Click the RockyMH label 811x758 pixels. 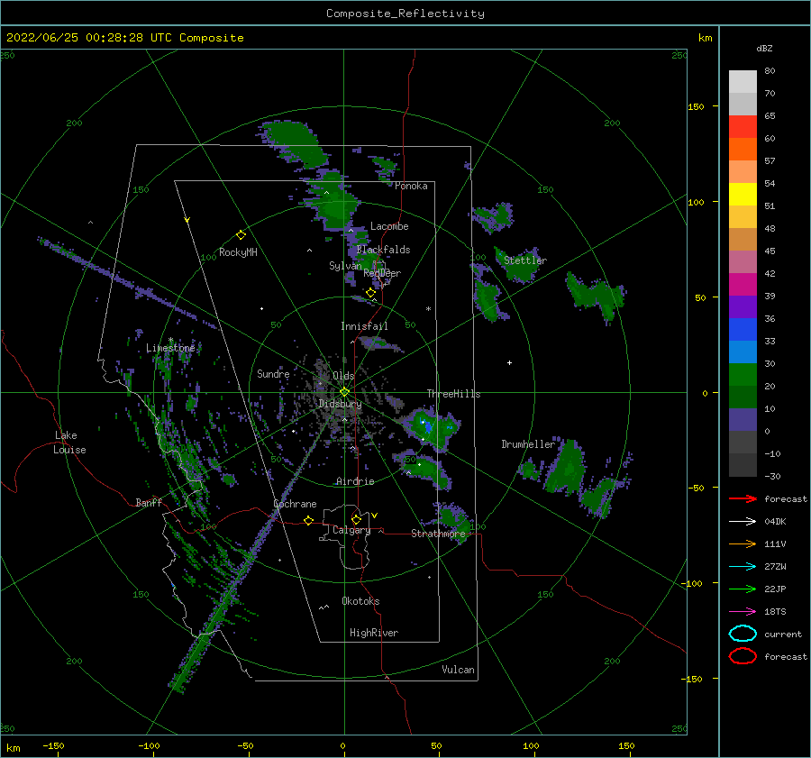[x=238, y=252]
